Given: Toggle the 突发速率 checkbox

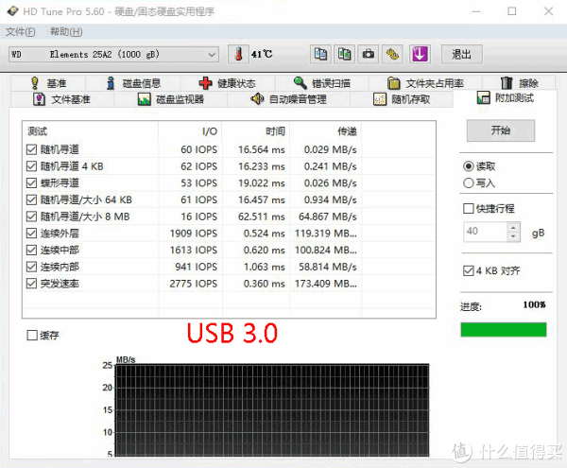Looking at the screenshot, I should [32, 284].
